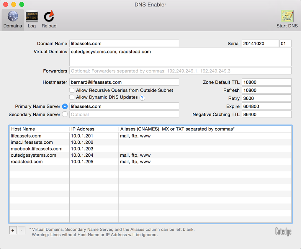Image resolution: width=301 pixels, height=249 pixels.
Task: Select the Secondary Name Server radio button
Action: [65, 114]
